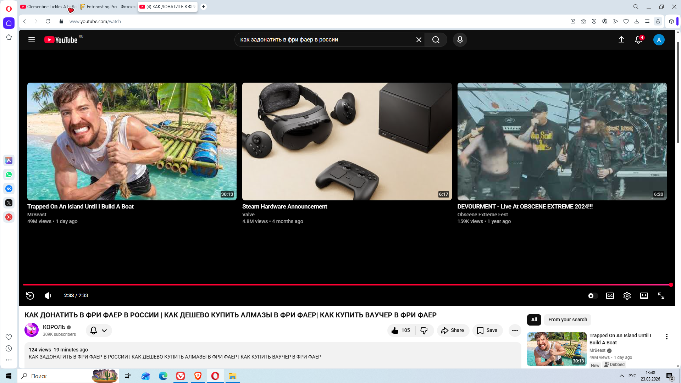Open player settings gear
This screenshot has height=383, width=681.
pos(627,296)
